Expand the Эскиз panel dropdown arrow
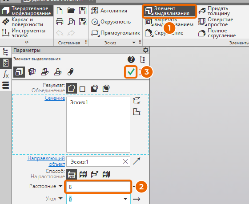 pos(134,43)
